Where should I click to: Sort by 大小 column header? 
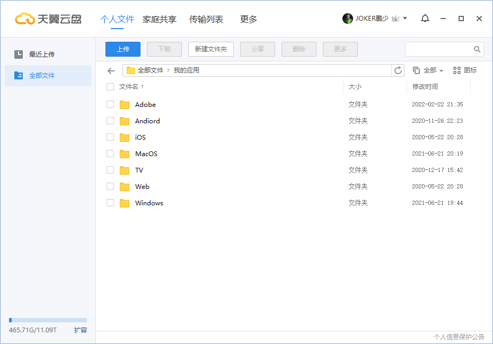pos(355,87)
